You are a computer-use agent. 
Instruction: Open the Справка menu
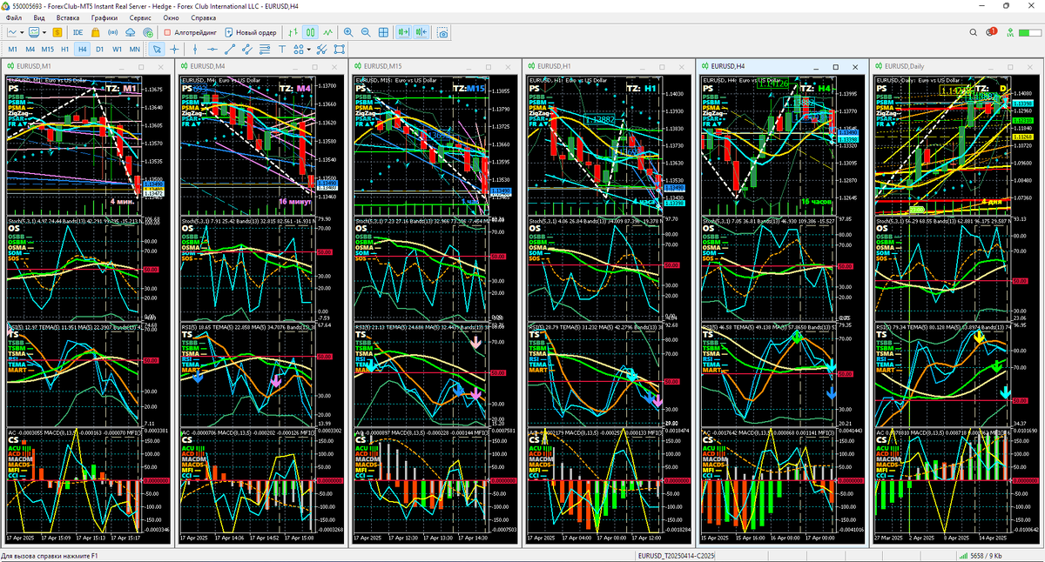(x=203, y=17)
